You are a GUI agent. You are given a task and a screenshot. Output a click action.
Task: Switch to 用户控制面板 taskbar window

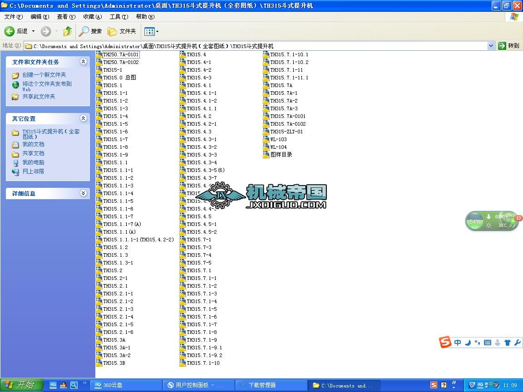(x=199, y=385)
